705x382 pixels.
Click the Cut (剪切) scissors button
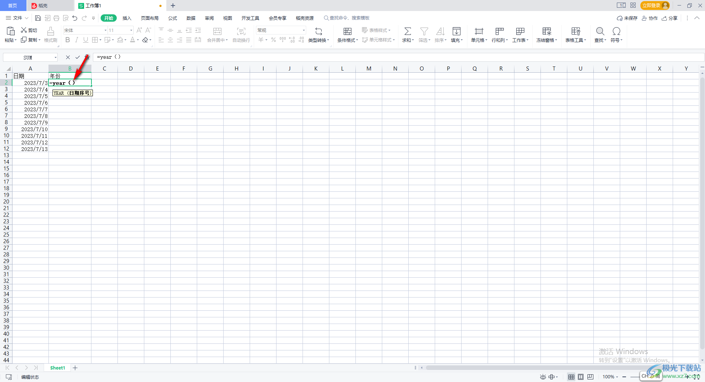29,30
